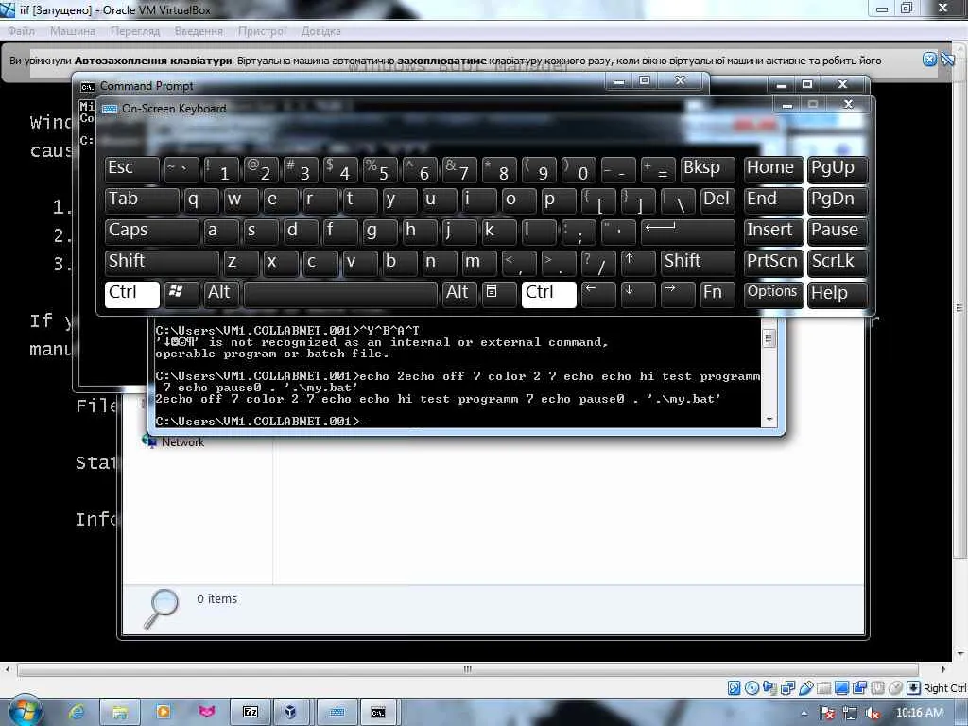Viewport: 968px width, 726px height.
Task: Toggle the right Alt key
Action: coord(458,294)
